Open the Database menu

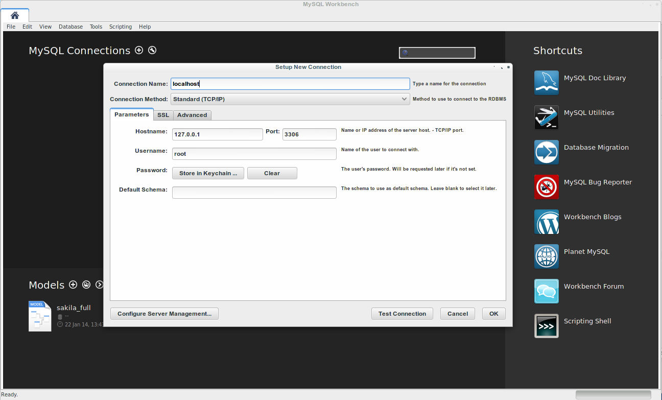pyautogui.click(x=70, y=27)
